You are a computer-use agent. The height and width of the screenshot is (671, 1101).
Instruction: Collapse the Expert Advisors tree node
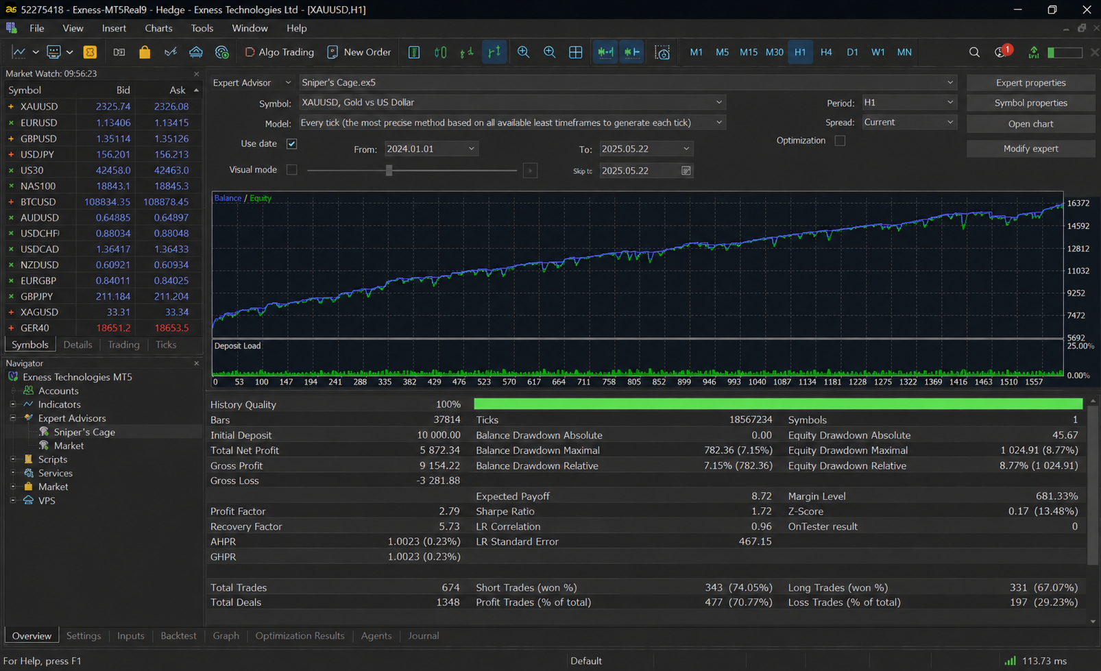point(13,418)
